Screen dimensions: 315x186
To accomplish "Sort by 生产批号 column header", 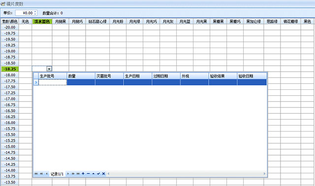I will [x=53, y=76].
